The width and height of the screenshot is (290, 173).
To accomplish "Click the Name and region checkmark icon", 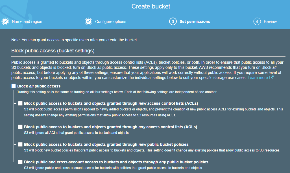I will coord(5,22).
